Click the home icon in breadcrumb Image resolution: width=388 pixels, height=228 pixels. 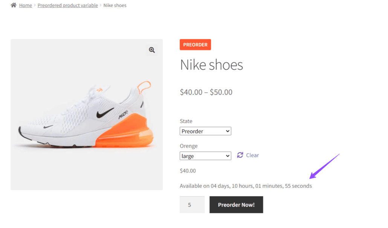coord(13,5)
